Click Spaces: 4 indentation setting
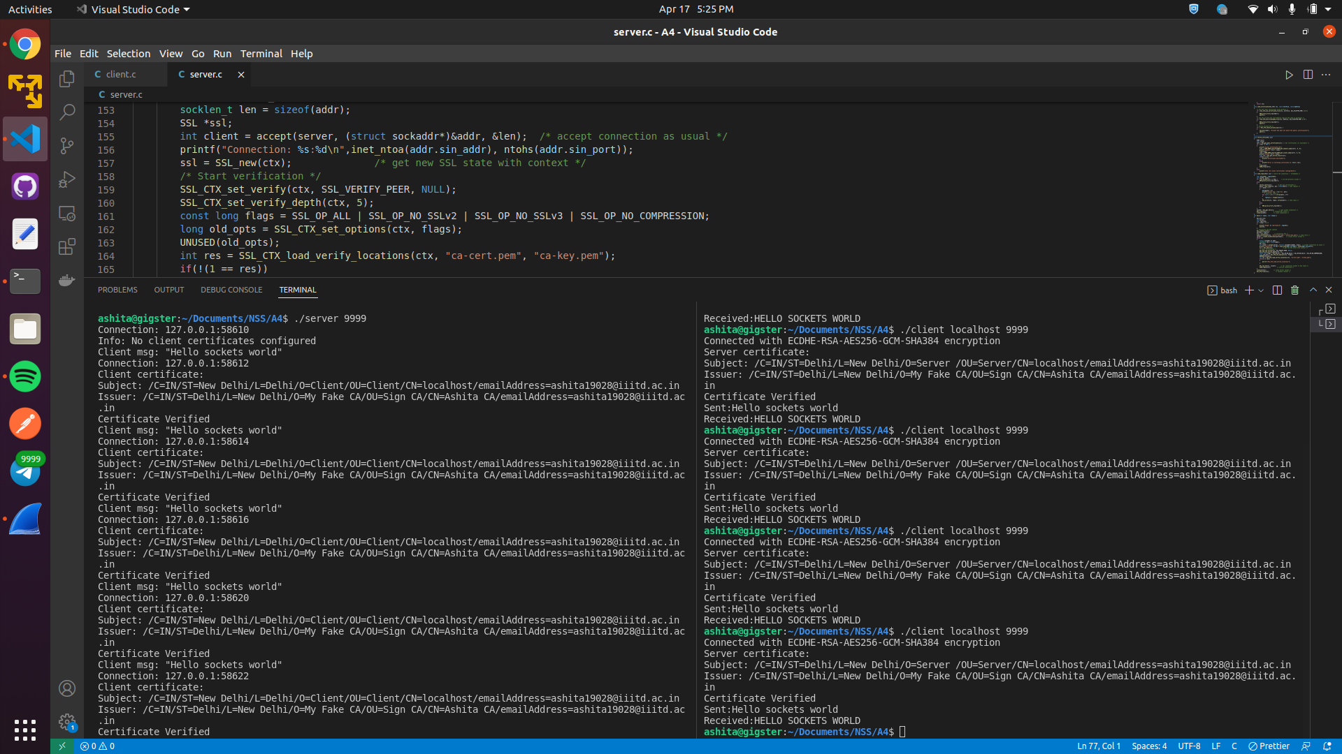 (1148, 746)
